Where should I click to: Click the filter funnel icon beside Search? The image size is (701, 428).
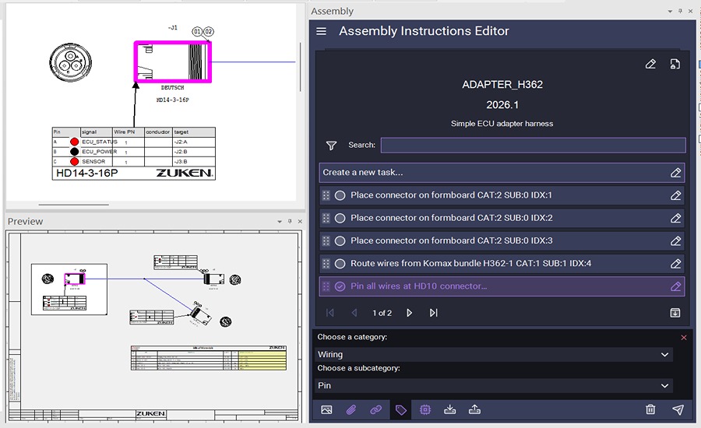331,146
